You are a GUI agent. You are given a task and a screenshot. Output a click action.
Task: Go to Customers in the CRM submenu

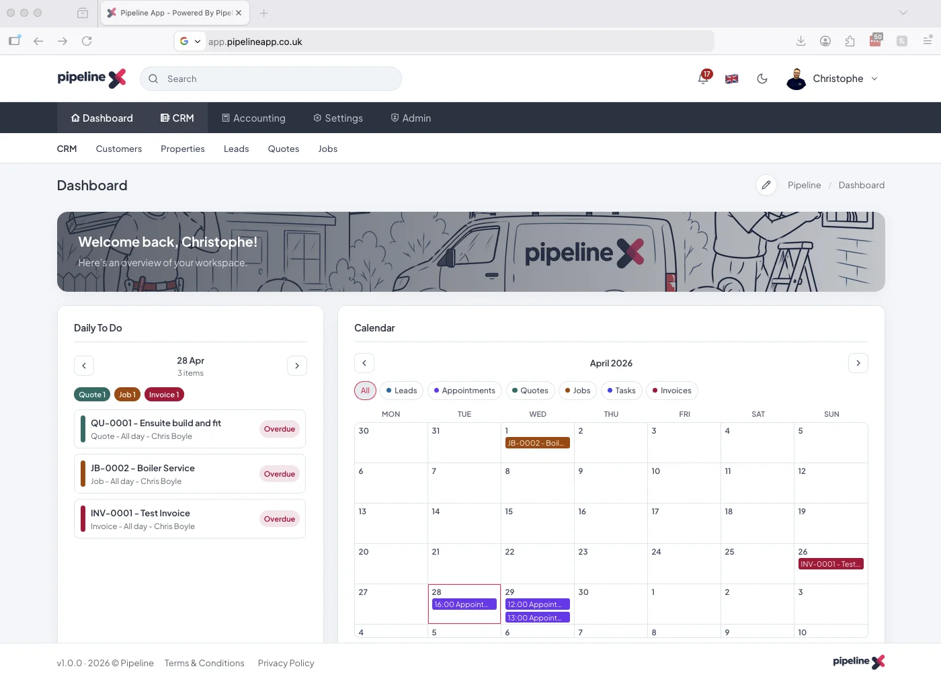point(119,149)
